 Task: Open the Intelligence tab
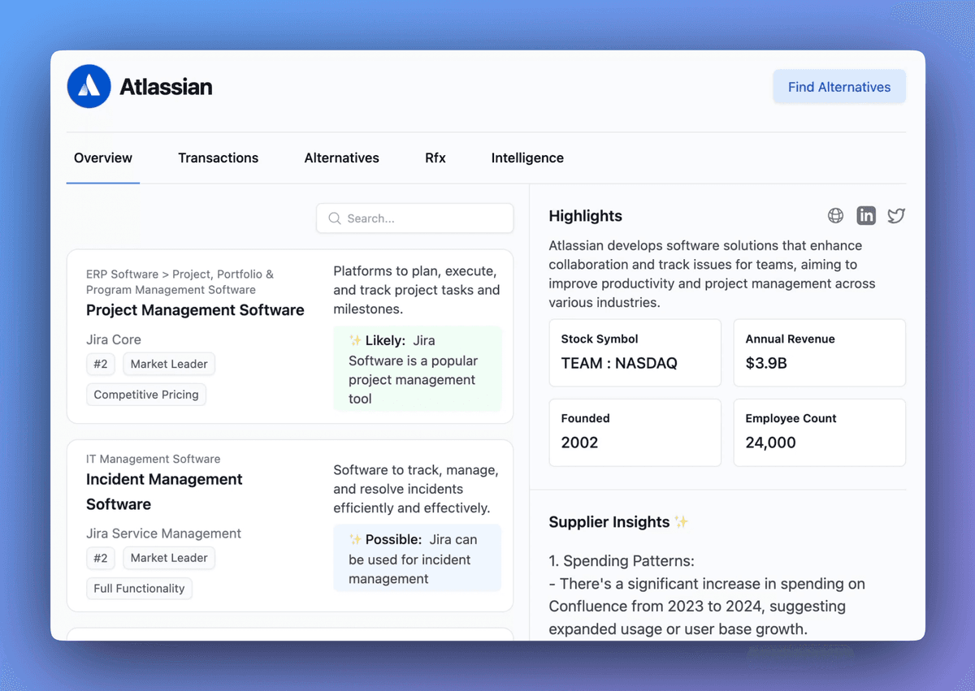point(526,158)
